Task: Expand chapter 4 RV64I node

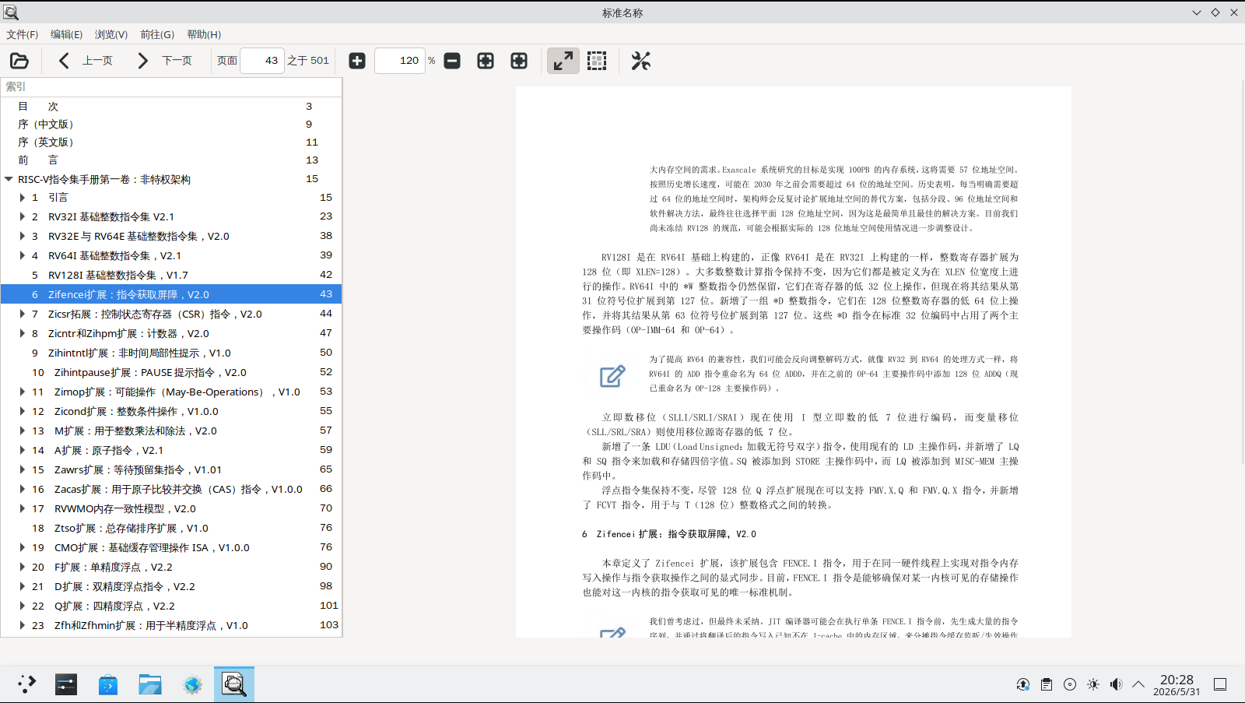Action: pos(23,256)
